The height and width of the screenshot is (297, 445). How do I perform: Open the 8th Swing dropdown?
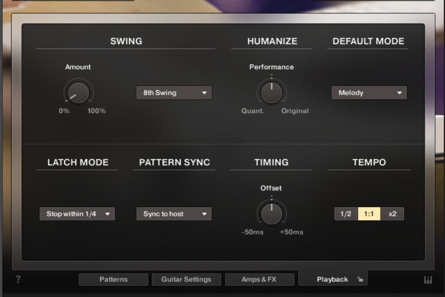point(174,93)
